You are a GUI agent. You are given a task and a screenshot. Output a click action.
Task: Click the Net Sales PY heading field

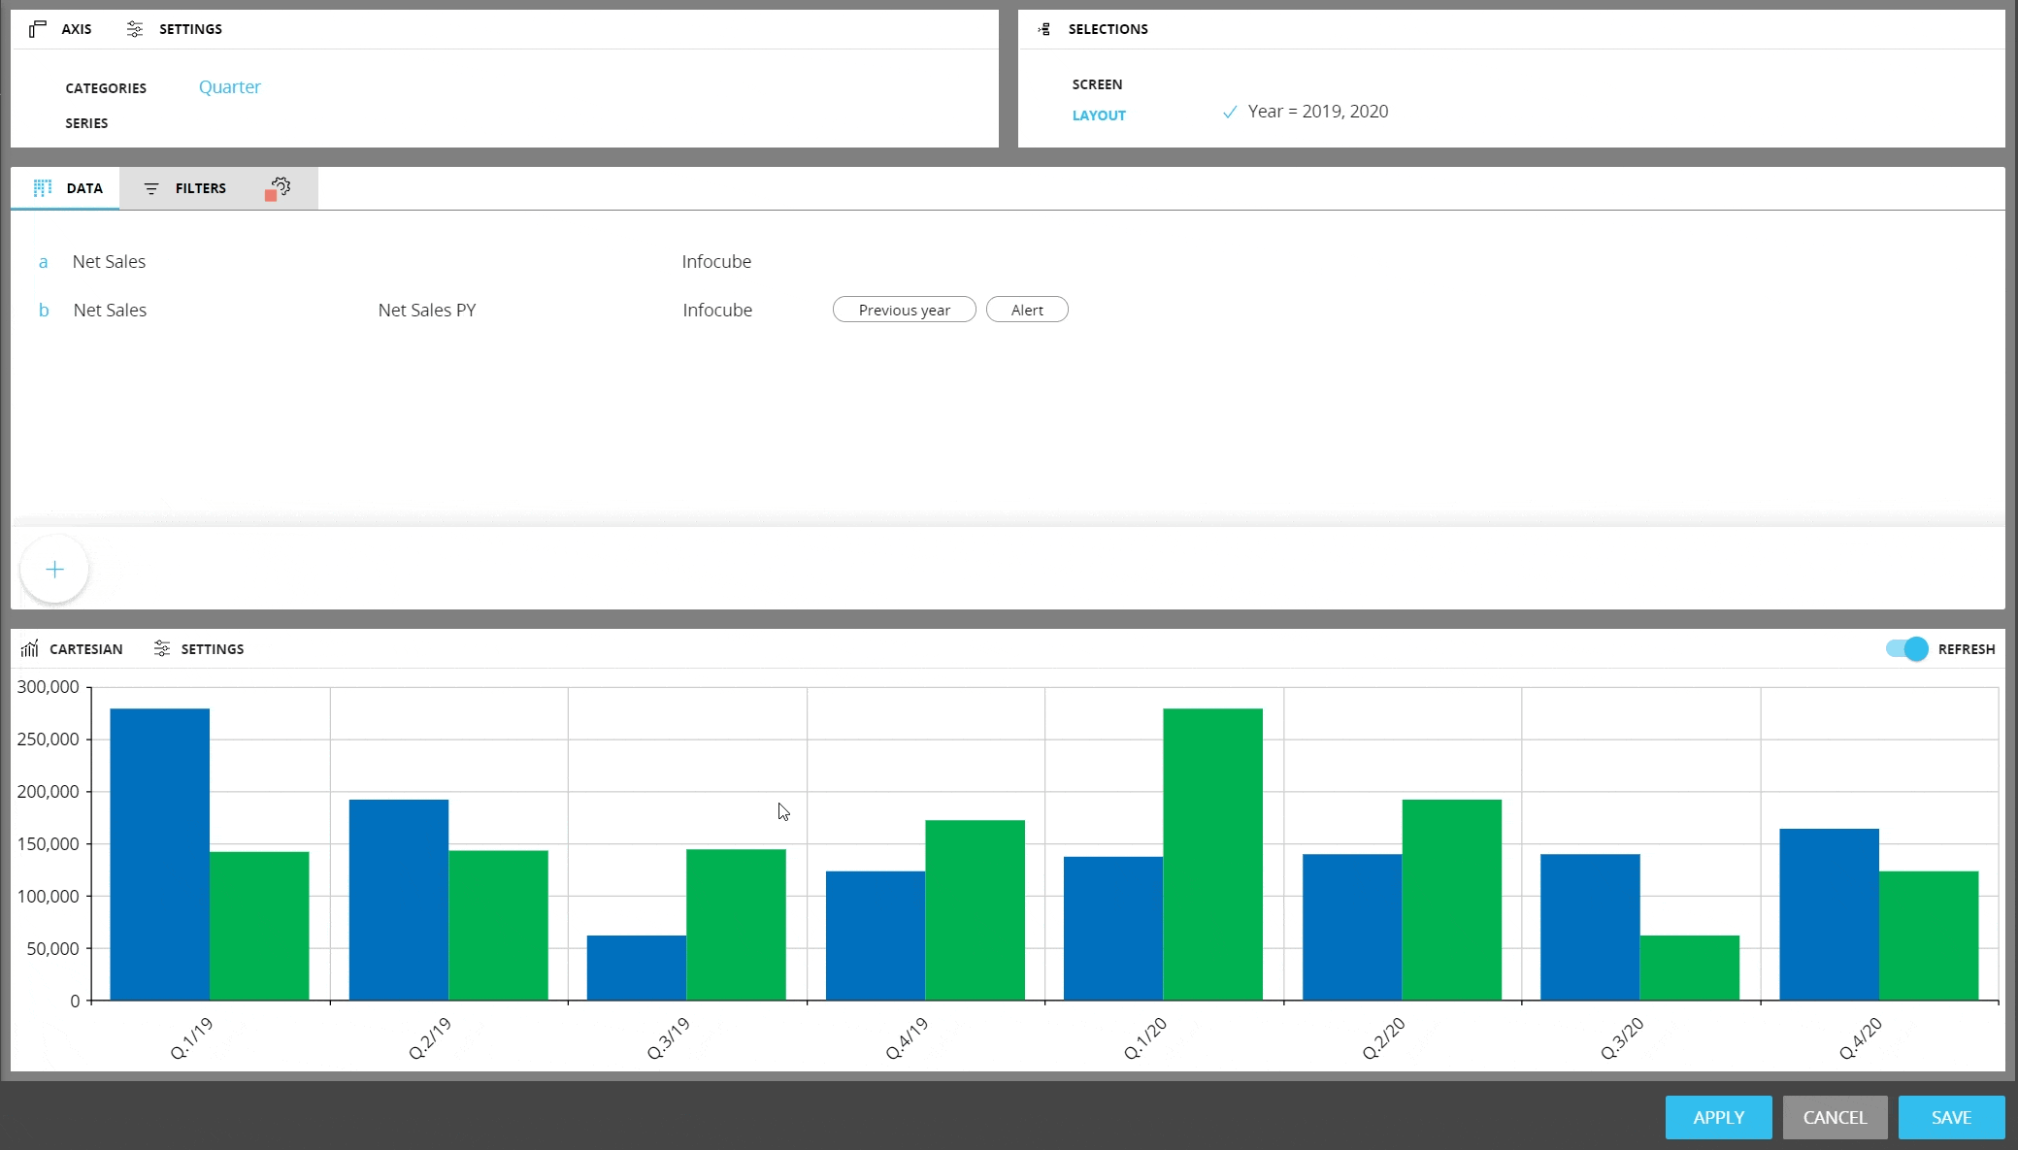[x=427, y=311]
